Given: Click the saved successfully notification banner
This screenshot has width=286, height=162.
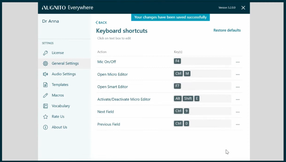Looking at the screenshot, I should click(170, 17).
